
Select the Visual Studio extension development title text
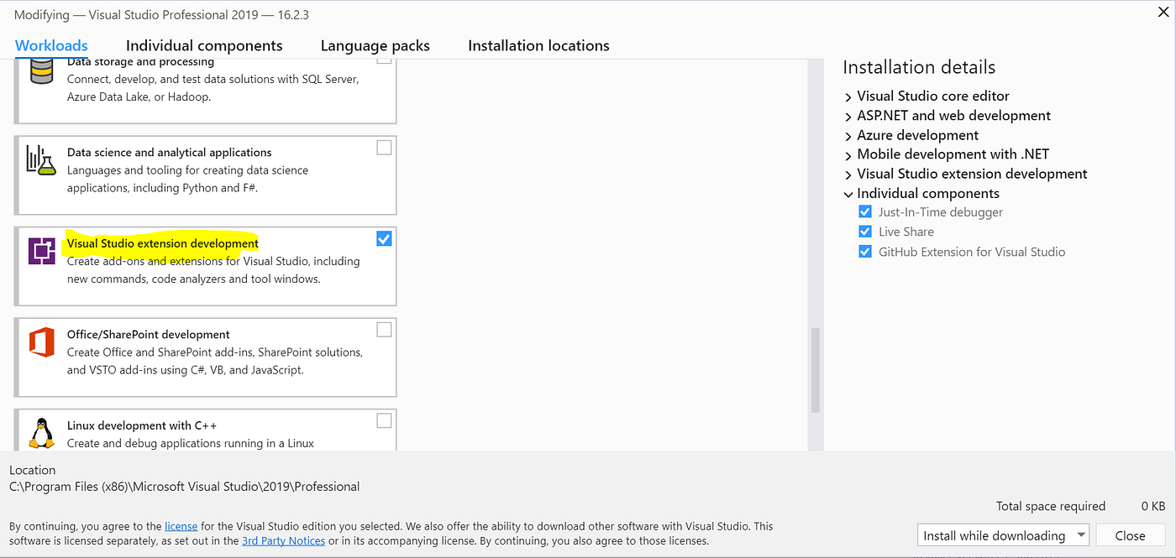163,243
